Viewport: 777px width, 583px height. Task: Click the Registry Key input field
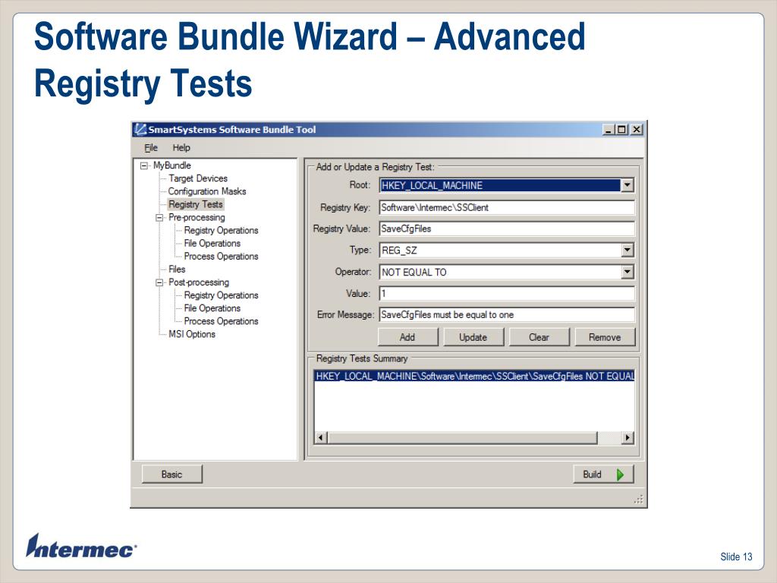[x=507, y=208]
